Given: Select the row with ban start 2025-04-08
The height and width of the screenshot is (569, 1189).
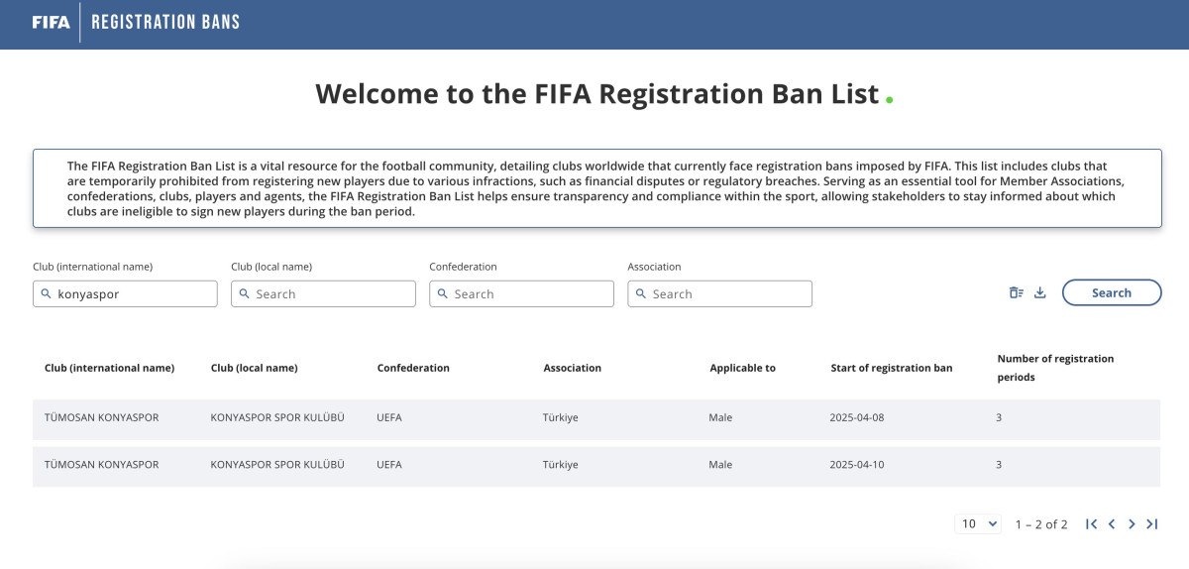Looking at the screenshot, I should point(595,418).
